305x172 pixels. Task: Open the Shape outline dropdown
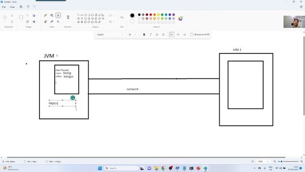coord(111,15)
